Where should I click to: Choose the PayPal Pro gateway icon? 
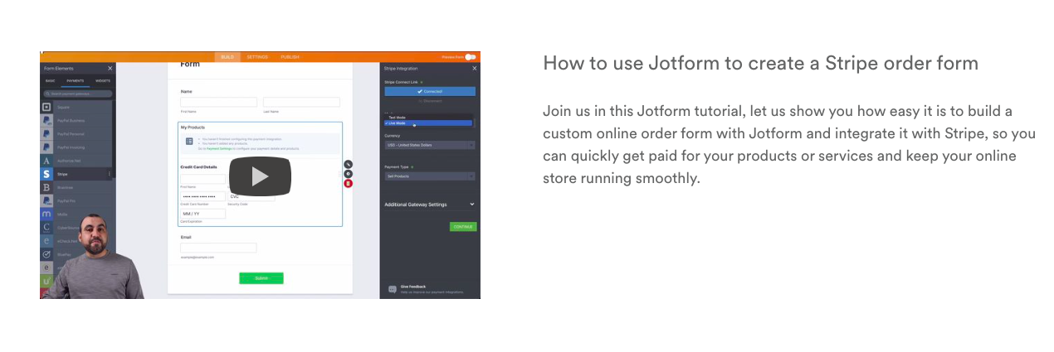pyautogui.click(x=46, y=200)
